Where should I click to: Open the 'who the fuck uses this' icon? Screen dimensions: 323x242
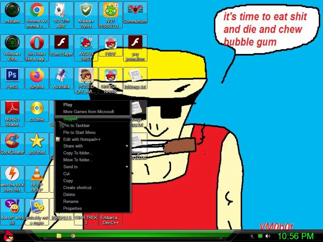(x=12, y=179)
